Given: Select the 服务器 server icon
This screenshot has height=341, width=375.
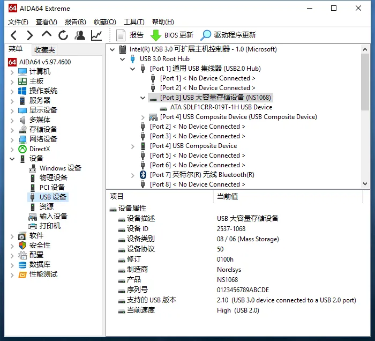Looking at the screenshot, I should coord(22,100).
